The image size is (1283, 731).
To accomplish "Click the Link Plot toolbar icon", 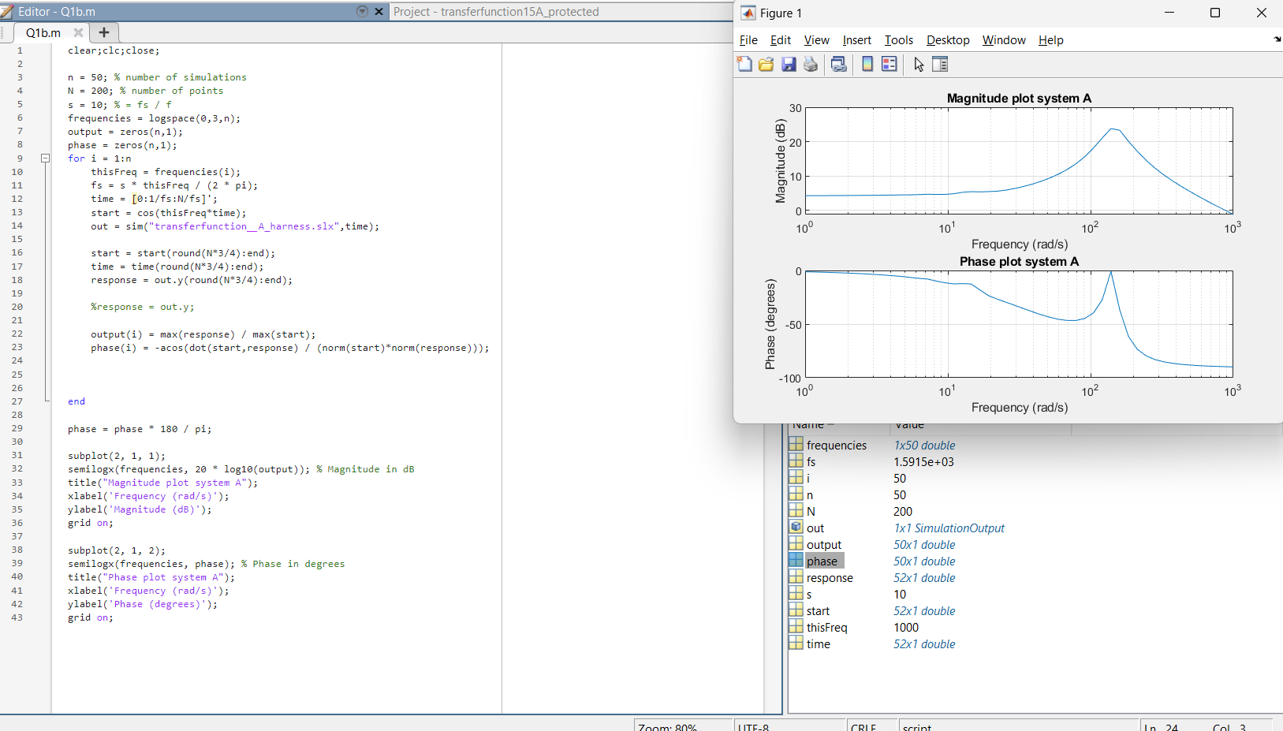I will click(839, 65).
